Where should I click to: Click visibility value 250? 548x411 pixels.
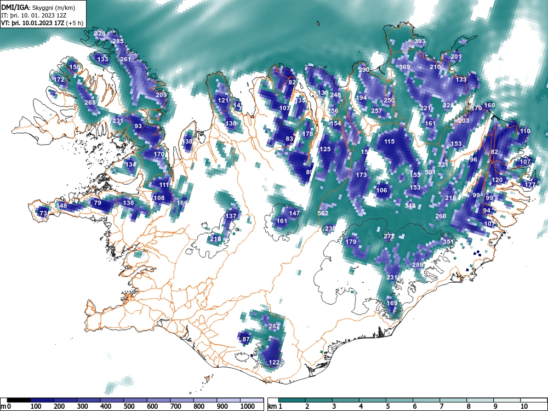(389, 100)
